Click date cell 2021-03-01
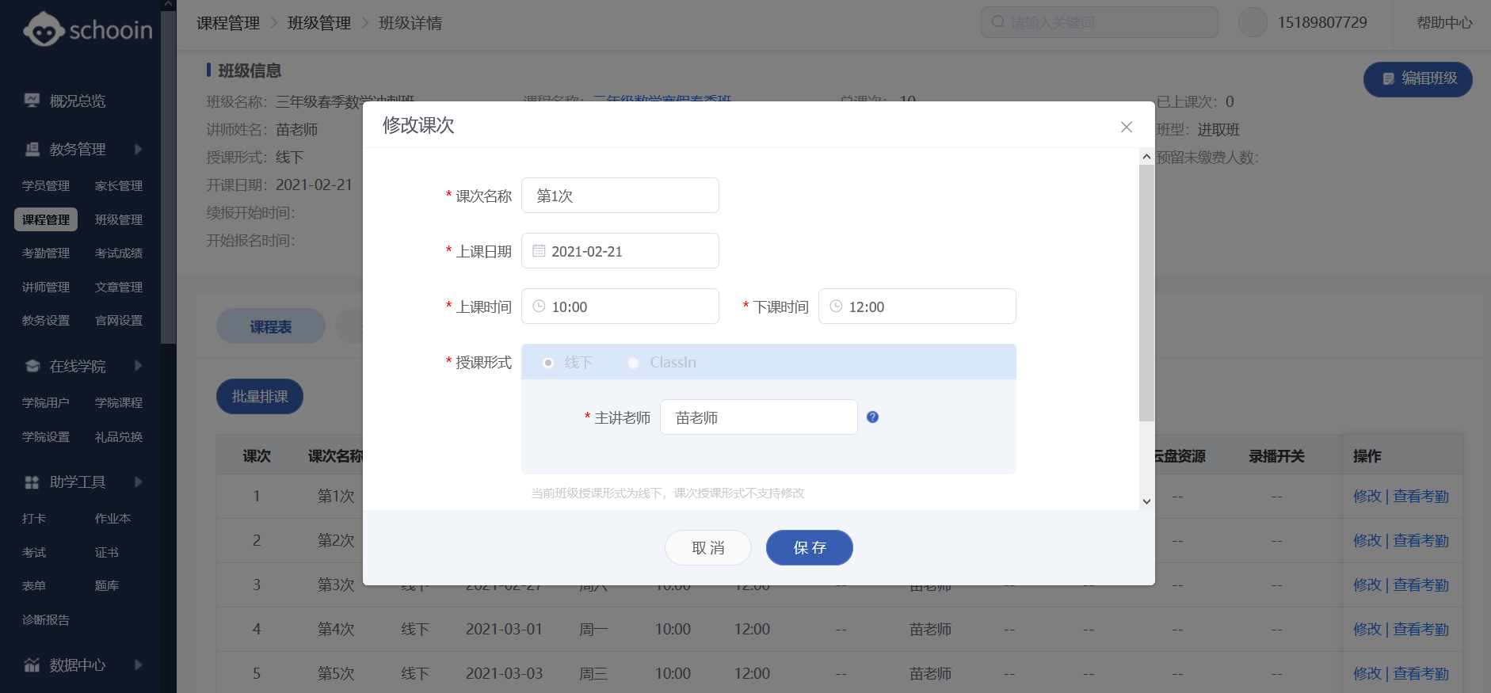The width and height of the screenshot is (1491, 693). point(504,629)
